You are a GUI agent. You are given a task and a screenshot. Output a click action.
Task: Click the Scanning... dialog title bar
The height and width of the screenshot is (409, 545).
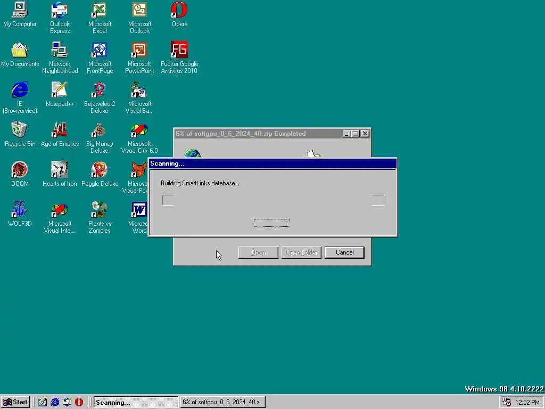[273, 163]
